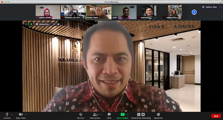This screenshot has width=223, height=120.
Task: Open audio options arrow beside Unmute
Action: [12, 114]
